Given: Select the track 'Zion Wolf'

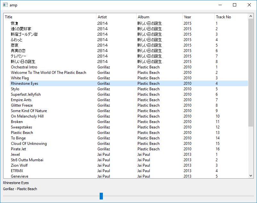Looking at the screenshot, I should [19, 165].
